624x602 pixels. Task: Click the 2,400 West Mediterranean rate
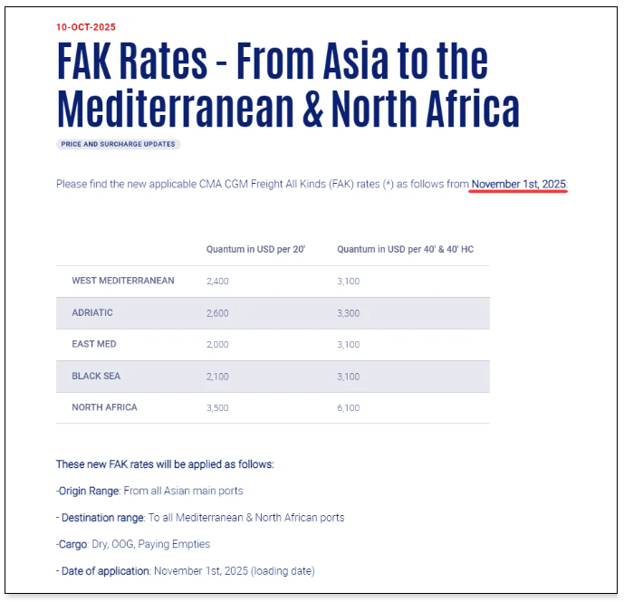click(x=217, y=282)
